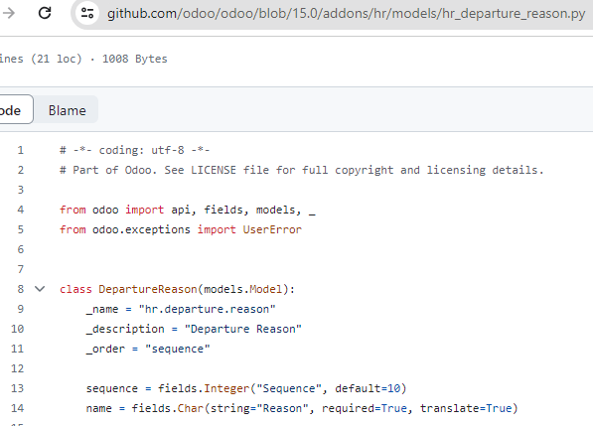
Task: Click the "1008 Bytes" file size text
Action: tap(135, 59)
